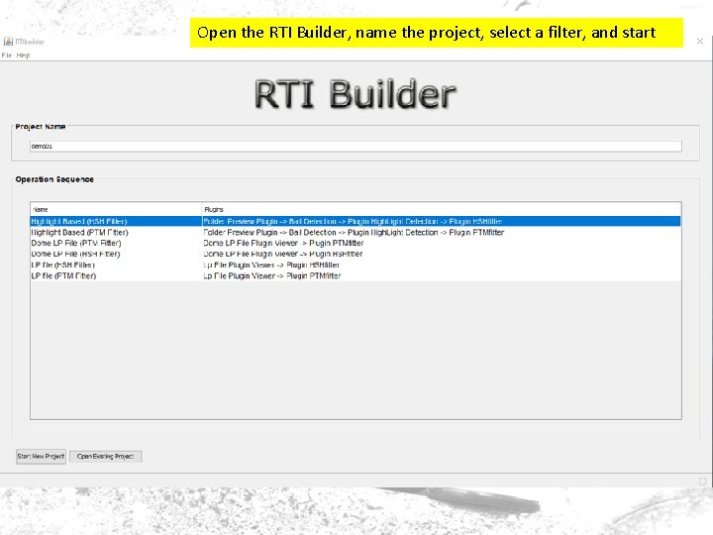Select LP file (PTM Fitter) row
The height and width of the screenshot is (535, 713).
[x=356, y=275]
